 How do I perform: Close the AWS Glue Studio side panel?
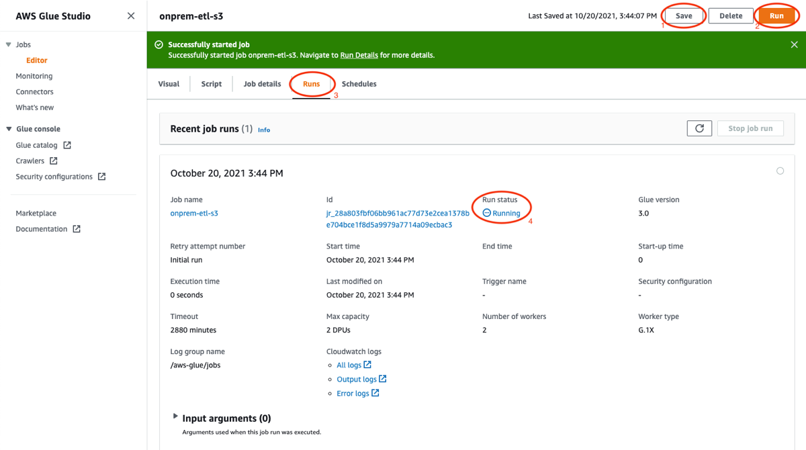pos(131,15)
